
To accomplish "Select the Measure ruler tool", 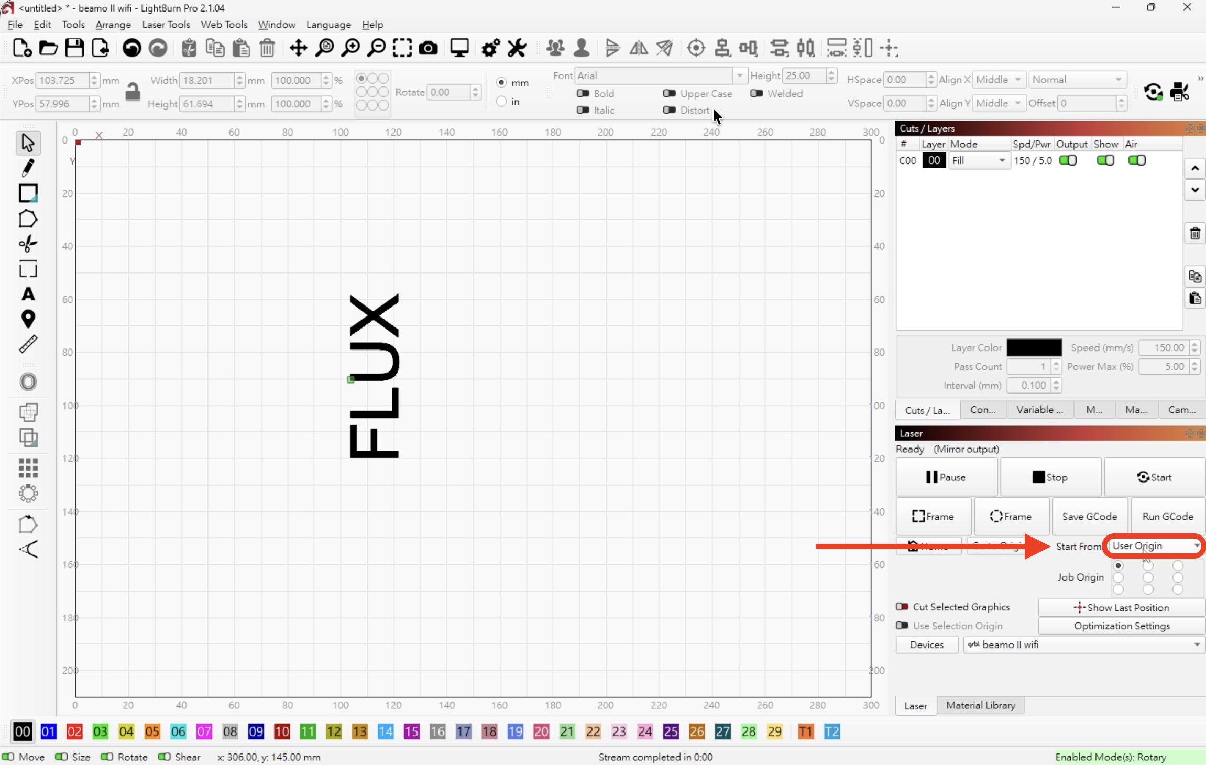I will click(28, 344).
